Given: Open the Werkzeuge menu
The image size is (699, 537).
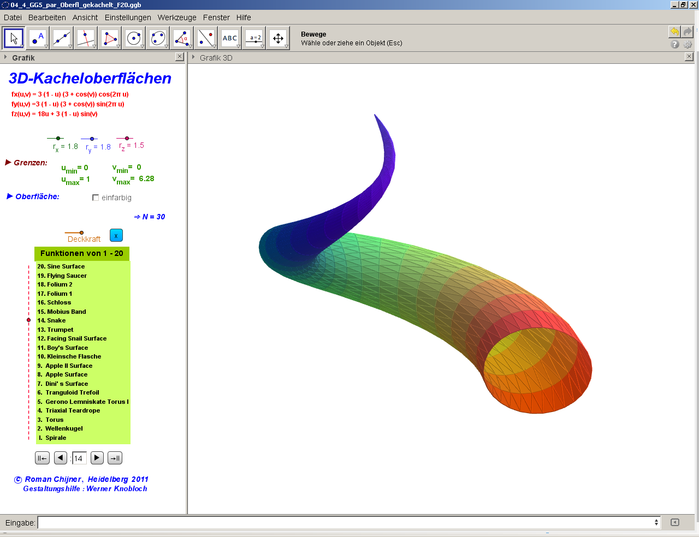Looking at the screenshot, I should click(x=176, y=17).
